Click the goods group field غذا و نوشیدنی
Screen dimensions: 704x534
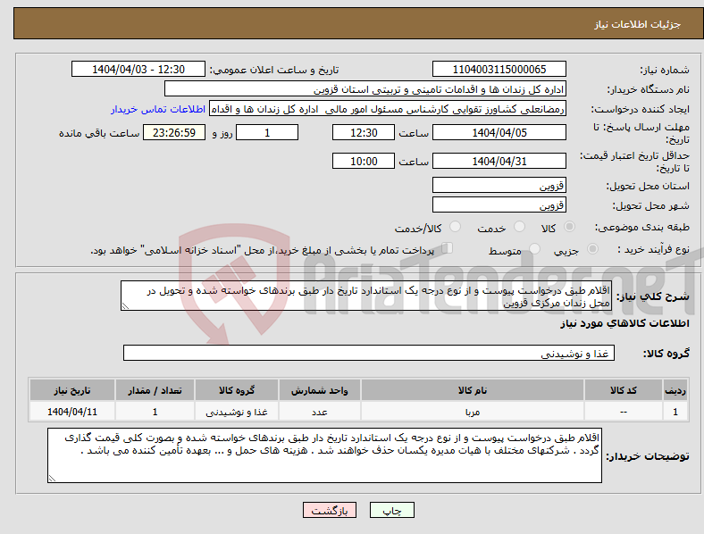click(x=369, y=353)
